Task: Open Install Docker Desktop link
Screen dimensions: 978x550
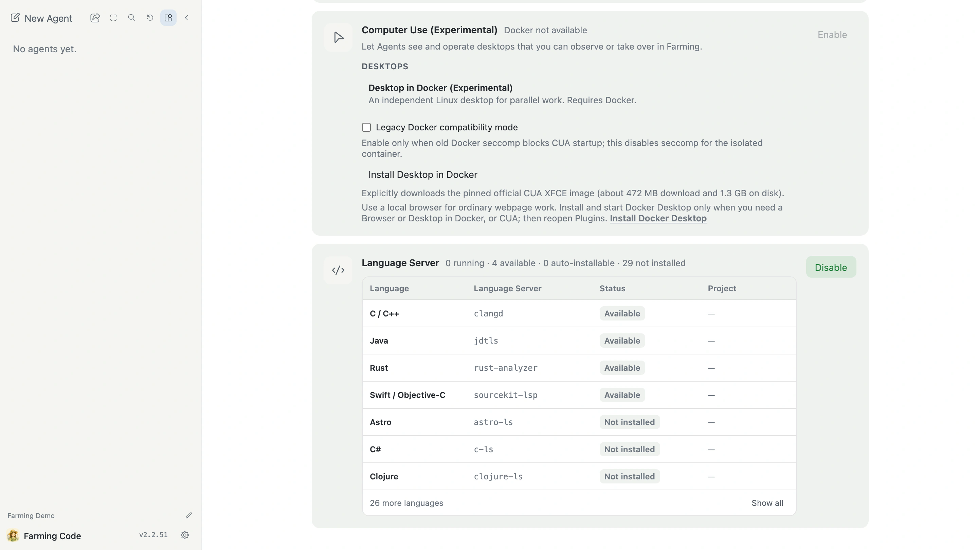Action: click(658, 218)
